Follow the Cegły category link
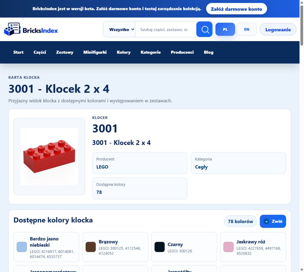The width and height of the screenshot is (304, 272). (201, 167)
